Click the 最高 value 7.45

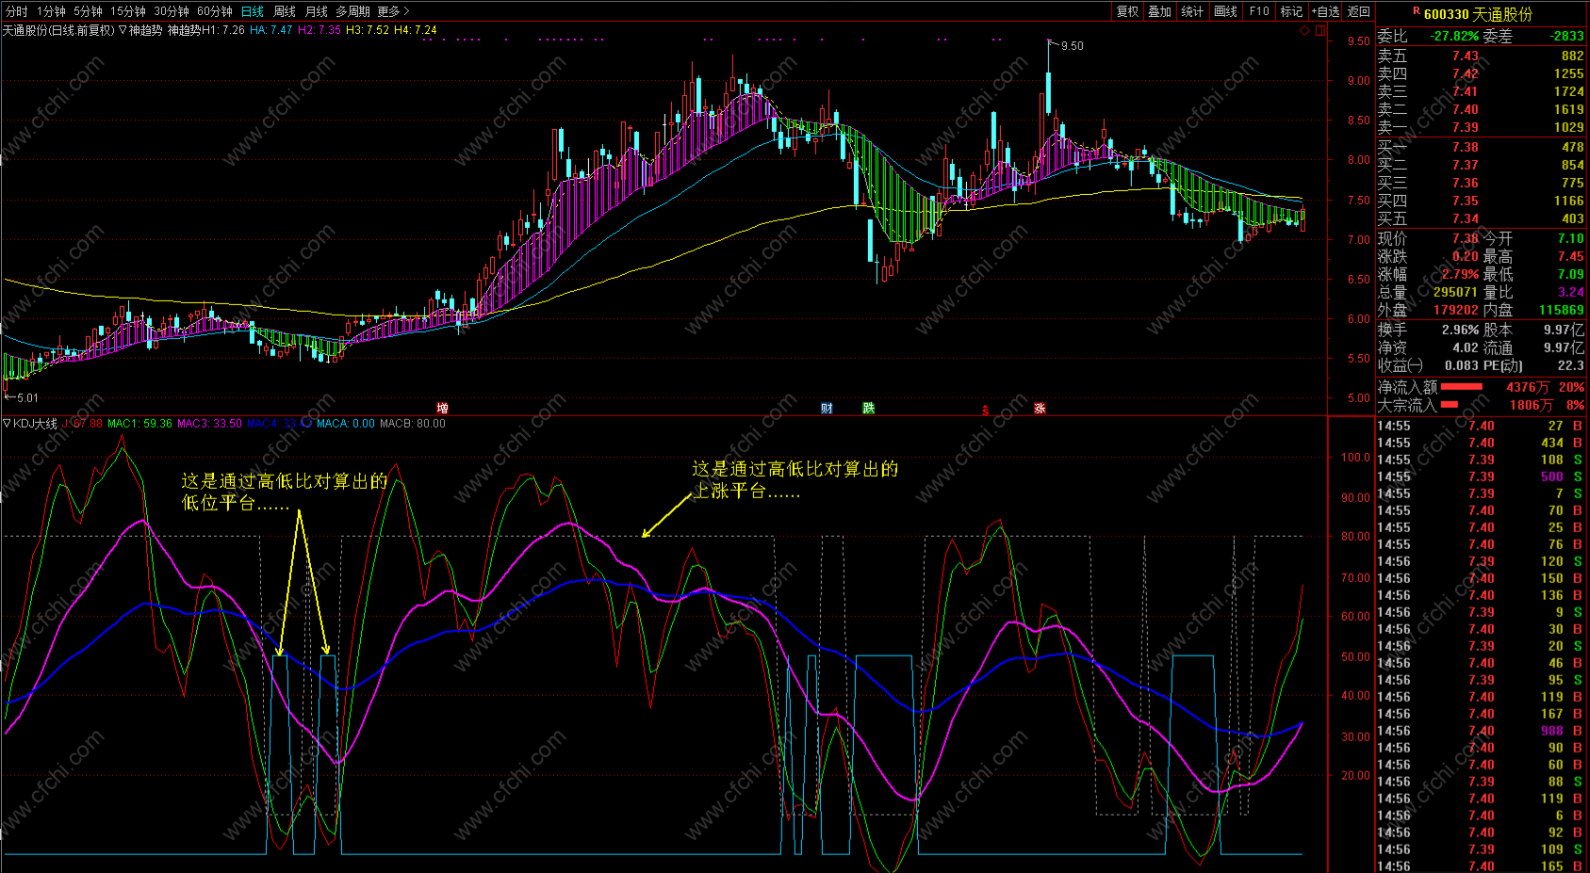click(x=1570, y=256)
